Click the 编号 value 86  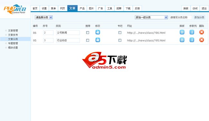(x=35, y=33)
